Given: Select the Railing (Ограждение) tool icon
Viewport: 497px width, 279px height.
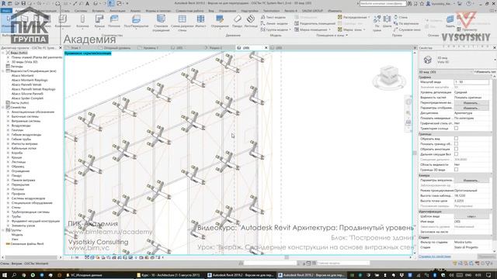Looking at the screenshot, I should pyautogui.click(x=219, y=19).
